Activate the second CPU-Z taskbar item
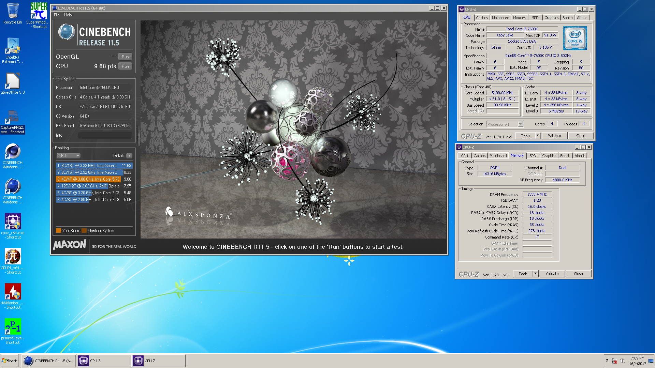 (158, 361)
